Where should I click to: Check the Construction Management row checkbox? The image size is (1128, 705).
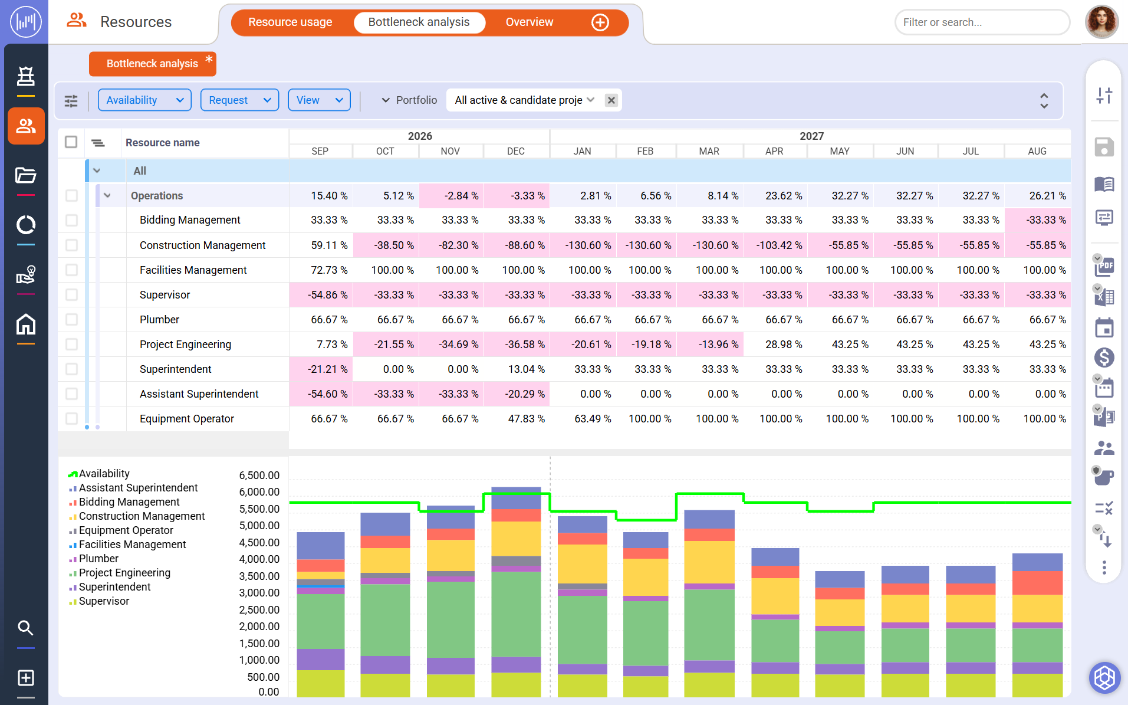pyautogui.click(x=71, y=245)
